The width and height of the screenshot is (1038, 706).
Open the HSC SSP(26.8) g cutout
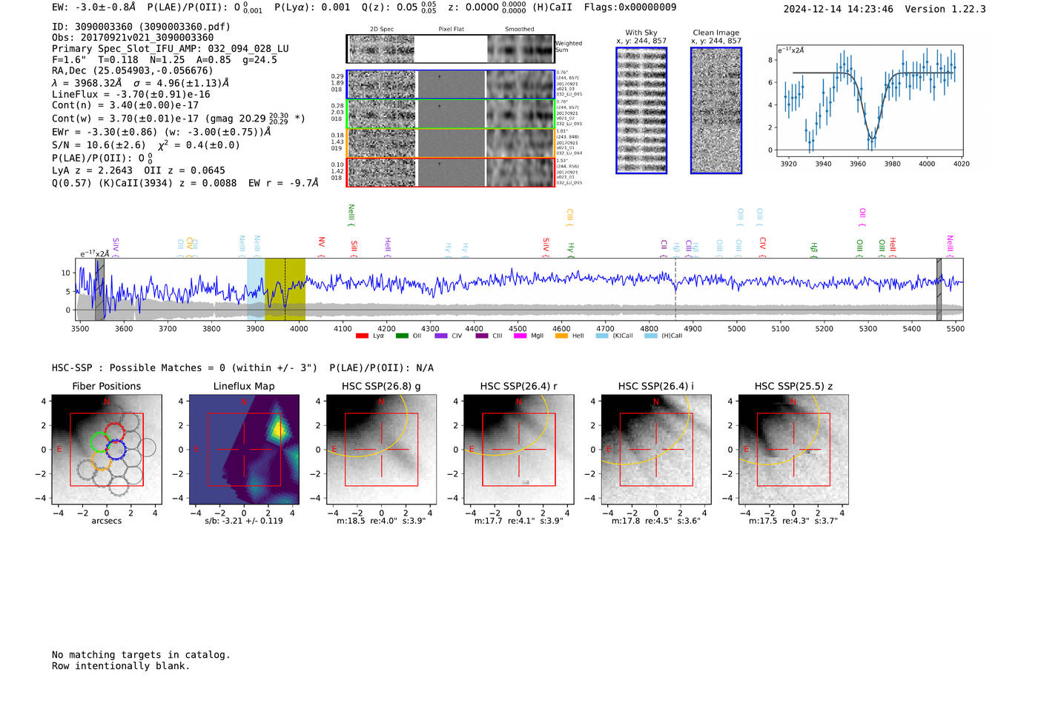click(381, 450)
